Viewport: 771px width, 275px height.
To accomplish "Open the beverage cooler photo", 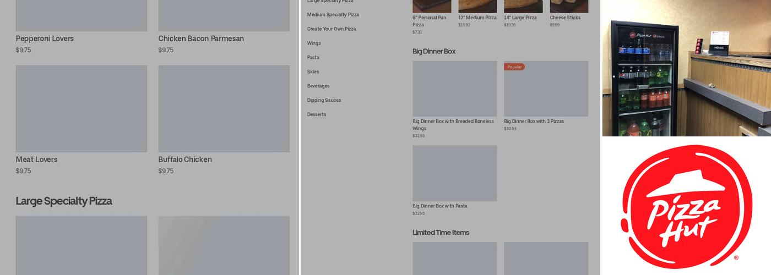I will (686, 68).
